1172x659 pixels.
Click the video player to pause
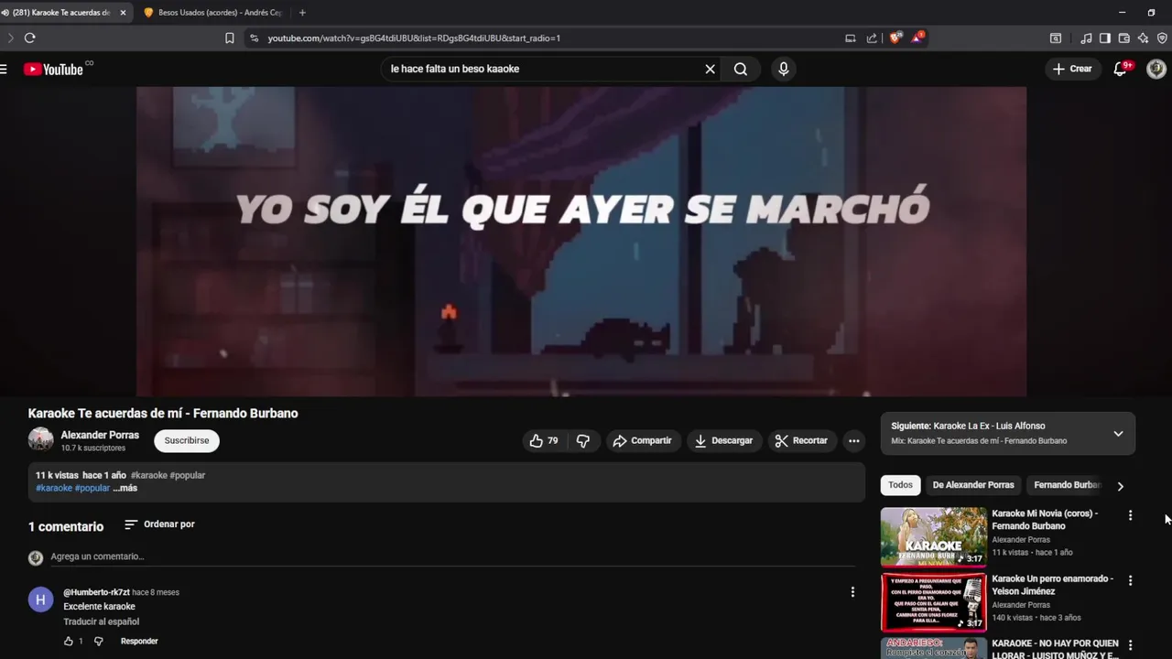click(581, 242)
